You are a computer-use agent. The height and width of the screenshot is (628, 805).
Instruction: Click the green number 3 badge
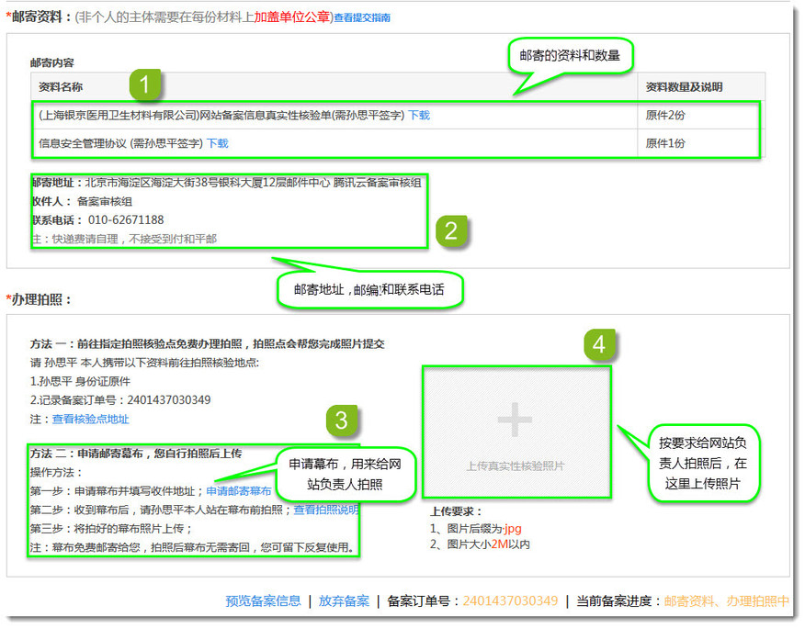(x=341, y=421)
